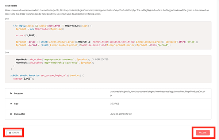Click the MeprProductsCtrl.php file path value

(x=158, y=93)
